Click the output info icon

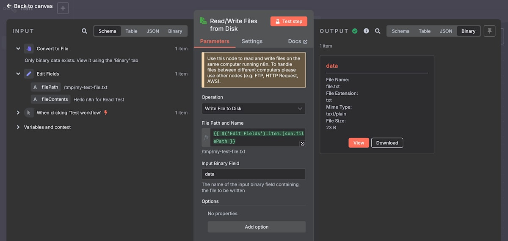[366, 31]
